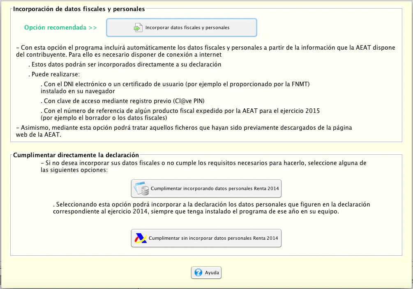The image size is (413, 289).
Task: Choose Cumplimentar incorporando datos personales Renta 2014
Action: click(206, 188)
